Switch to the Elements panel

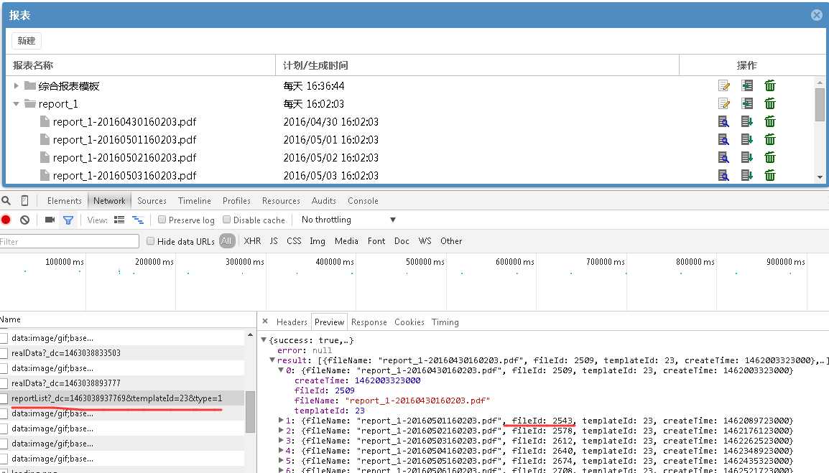(x=65, y=201)
